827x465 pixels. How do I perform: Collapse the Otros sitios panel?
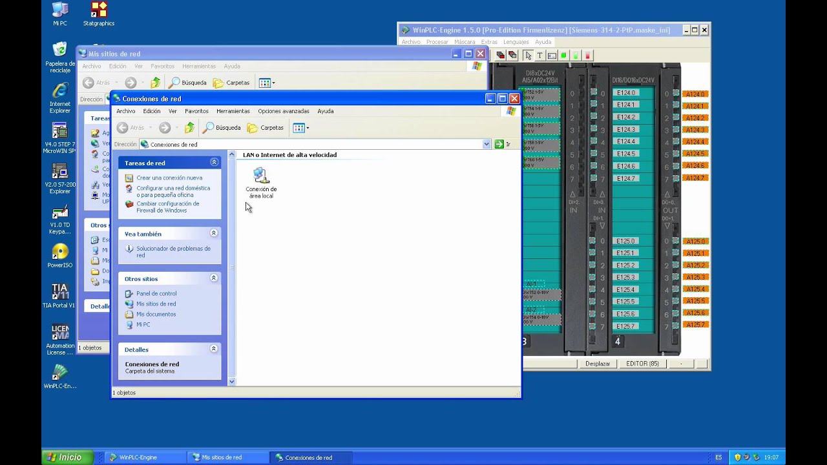click(x=214, y=278)
